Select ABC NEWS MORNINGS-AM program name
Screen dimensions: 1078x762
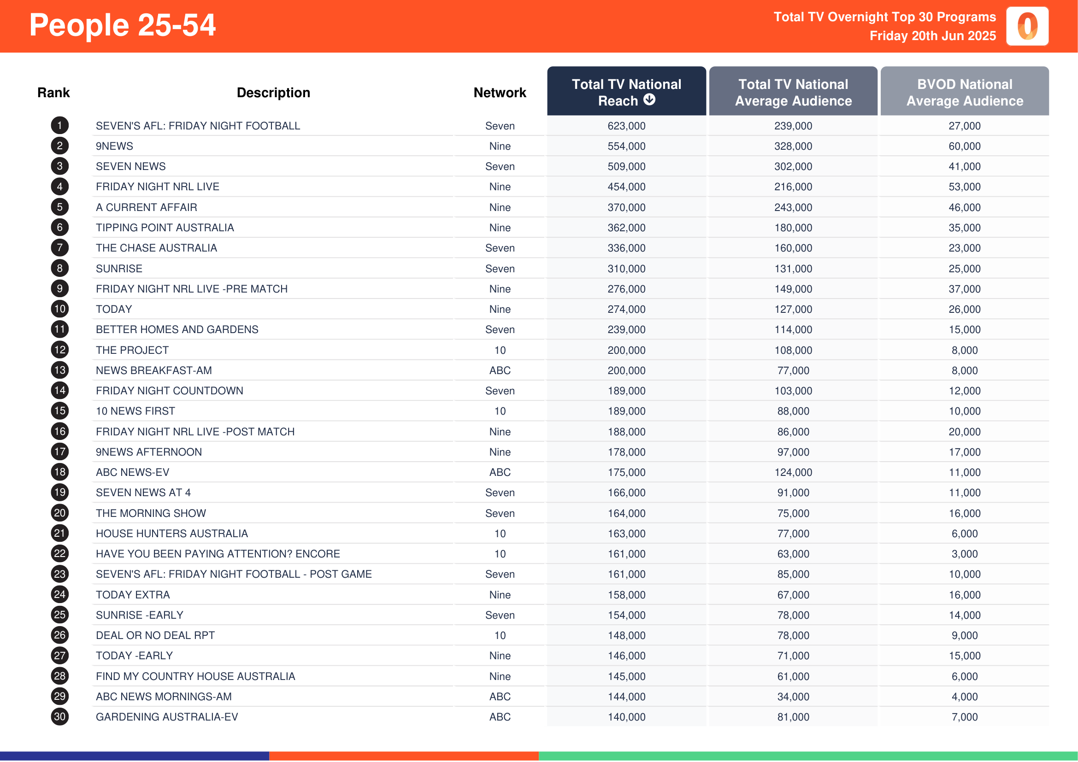pyautogui.click(x=164, y=696)
